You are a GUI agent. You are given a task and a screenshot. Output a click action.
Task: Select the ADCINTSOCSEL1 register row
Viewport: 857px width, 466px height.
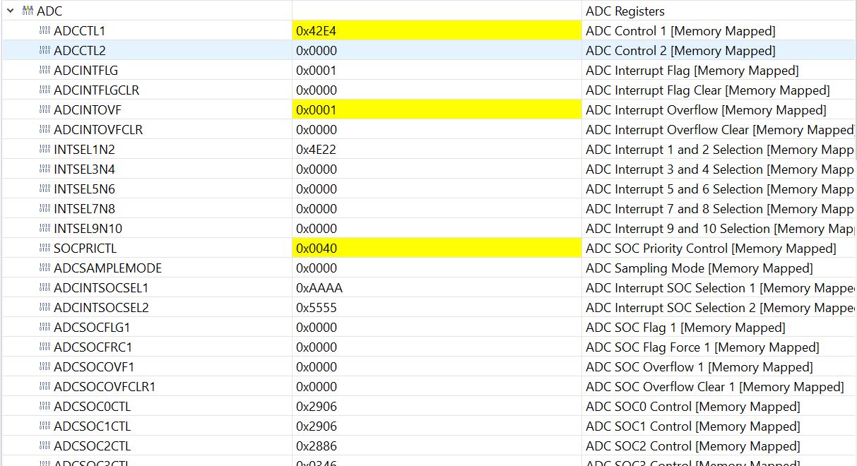[x=101, y=288]
